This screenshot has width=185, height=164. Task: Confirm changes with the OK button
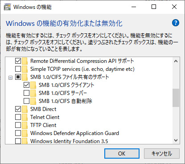point(122,153)
